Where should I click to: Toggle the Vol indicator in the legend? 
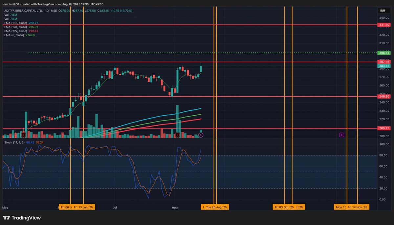(x=7, y=15)
